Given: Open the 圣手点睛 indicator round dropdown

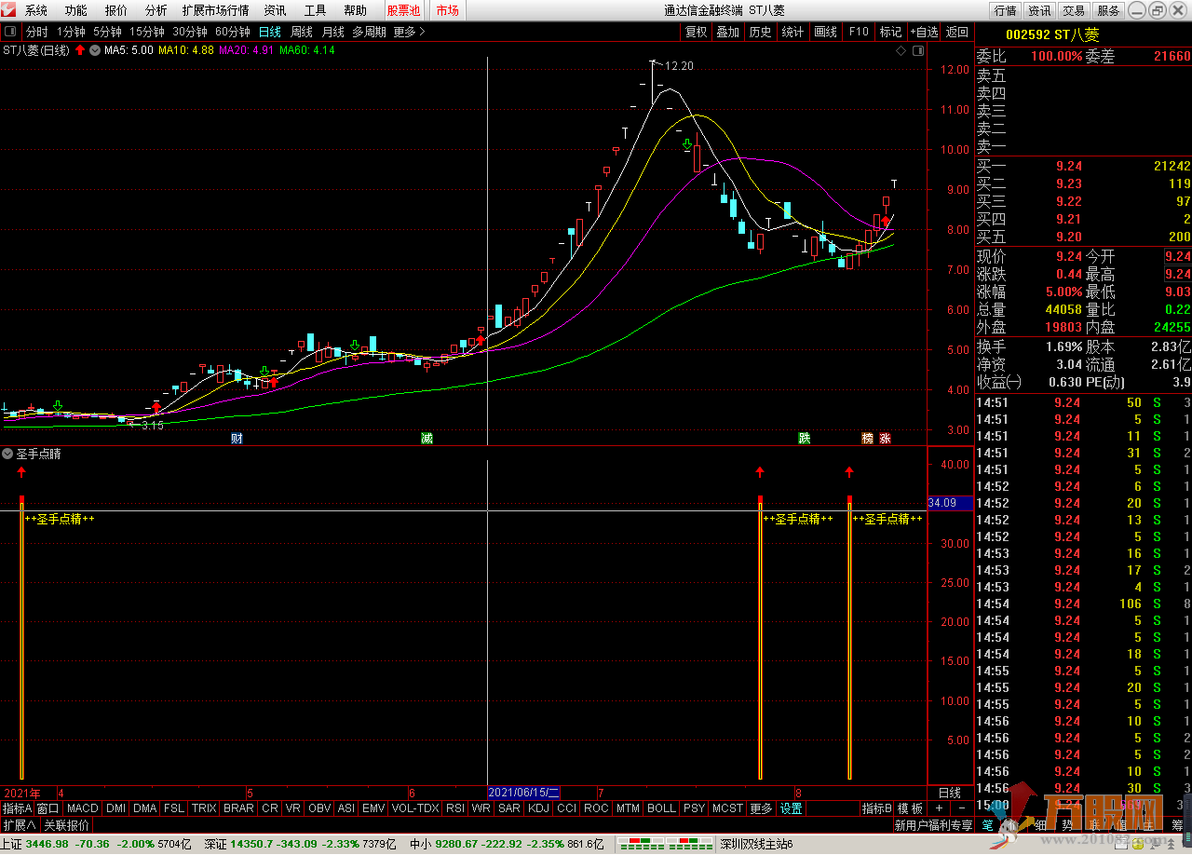Looking at the screenshot, I should (x=8, y=455).
